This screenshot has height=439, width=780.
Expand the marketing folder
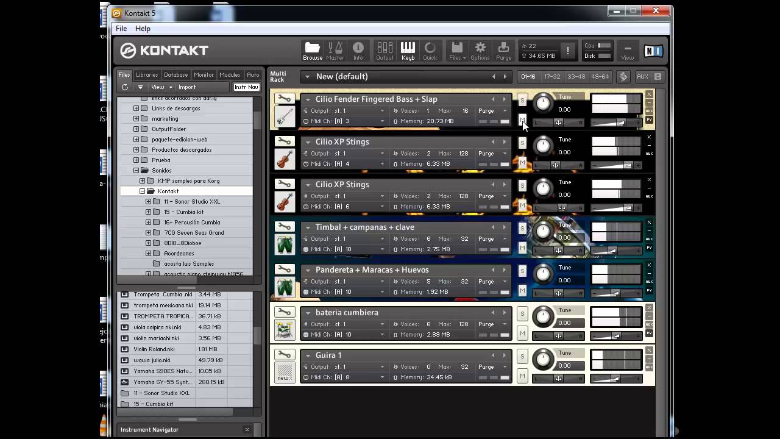[136, 119]
